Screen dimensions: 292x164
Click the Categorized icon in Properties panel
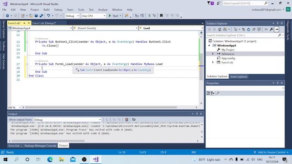pos(209,93)
